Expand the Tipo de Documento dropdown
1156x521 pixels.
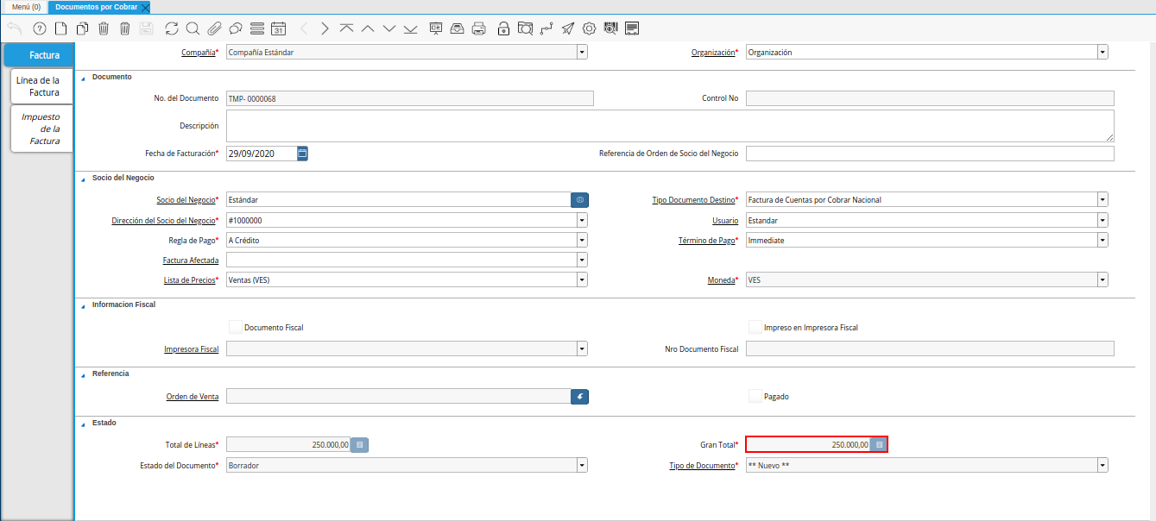point(1102,465)
